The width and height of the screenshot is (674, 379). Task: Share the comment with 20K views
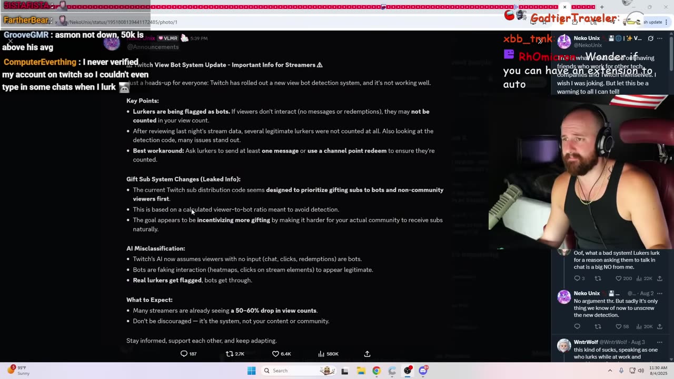660,326
